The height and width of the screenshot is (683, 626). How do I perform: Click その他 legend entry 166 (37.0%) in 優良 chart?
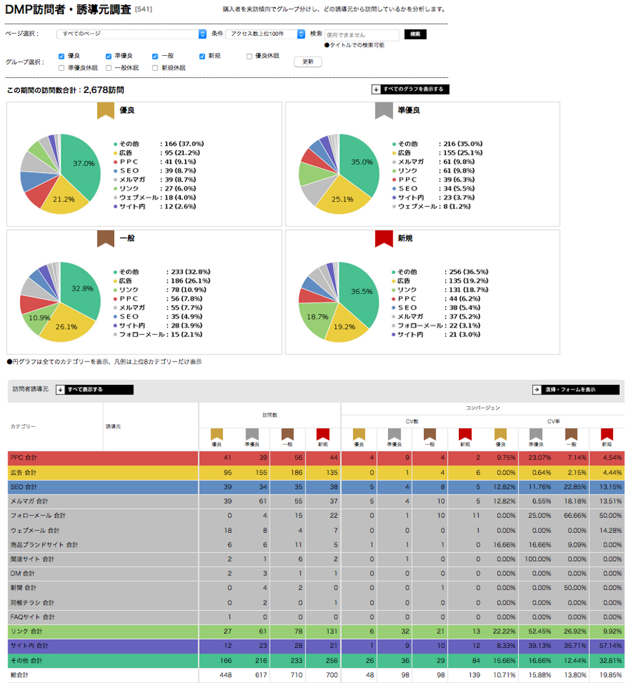pos(159,144)
